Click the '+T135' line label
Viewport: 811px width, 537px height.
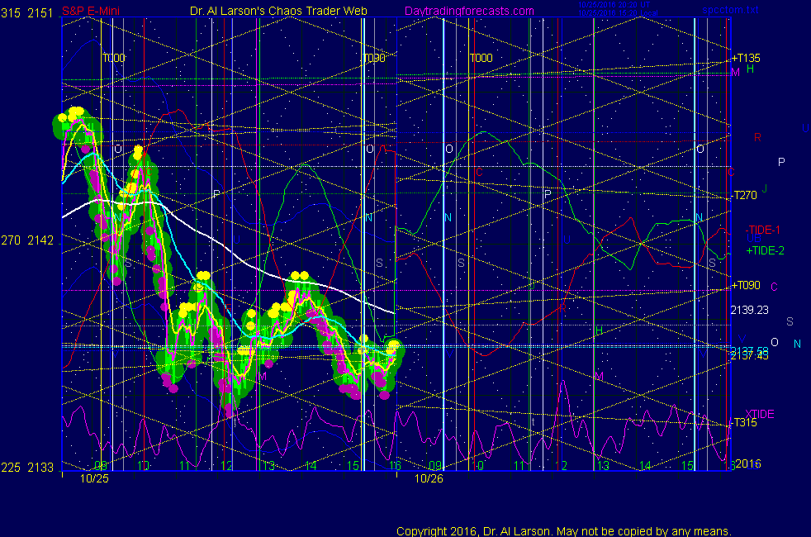point(746,58)
